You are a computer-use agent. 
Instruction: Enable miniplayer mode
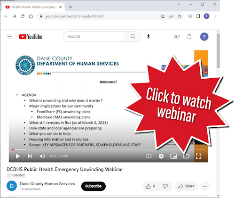(x=173, y=156)
